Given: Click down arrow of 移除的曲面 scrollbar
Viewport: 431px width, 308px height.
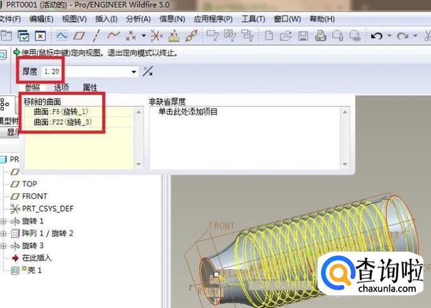Looking at the screenshot, I should click(139, 164).
